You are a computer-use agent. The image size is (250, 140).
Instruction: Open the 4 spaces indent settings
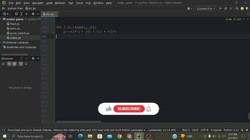point(216,130)
